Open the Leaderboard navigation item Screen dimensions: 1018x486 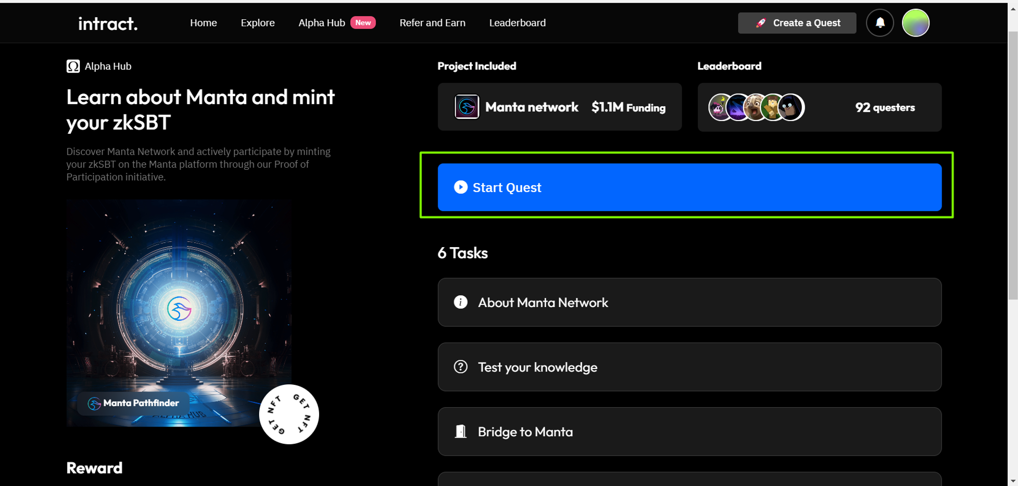pyautogui.click(x=517, y=23)
